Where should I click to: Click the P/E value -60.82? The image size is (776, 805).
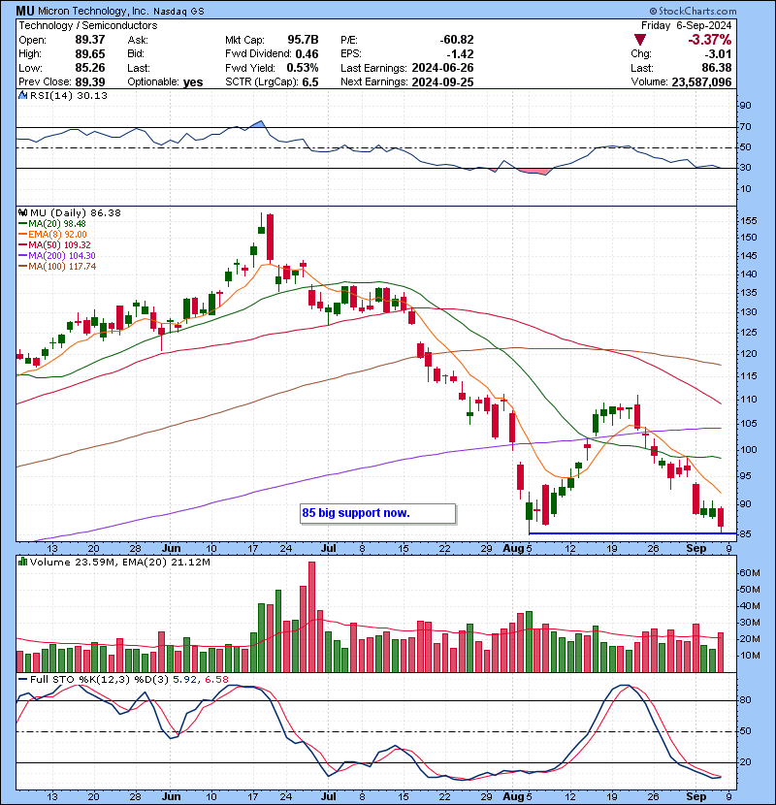[x=457, y=40]
